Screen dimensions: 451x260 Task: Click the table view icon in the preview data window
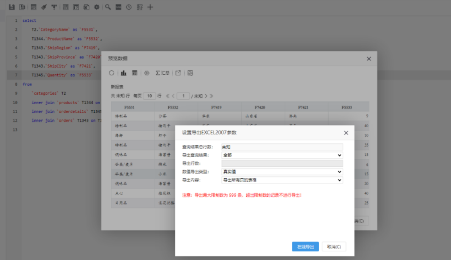[x=135, y=73]
